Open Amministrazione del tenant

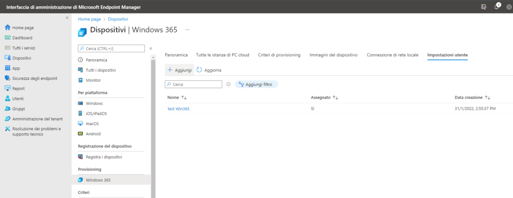point(34,119)
